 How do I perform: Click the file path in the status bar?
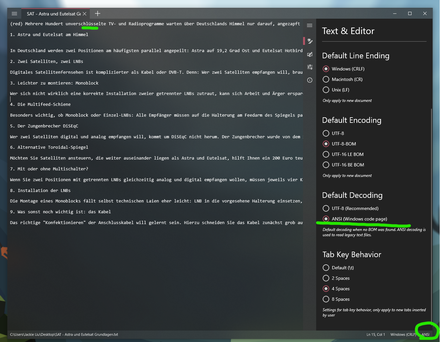[x=64, y=334]
